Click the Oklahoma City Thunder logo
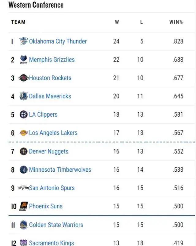 click(x=24, y=41)
